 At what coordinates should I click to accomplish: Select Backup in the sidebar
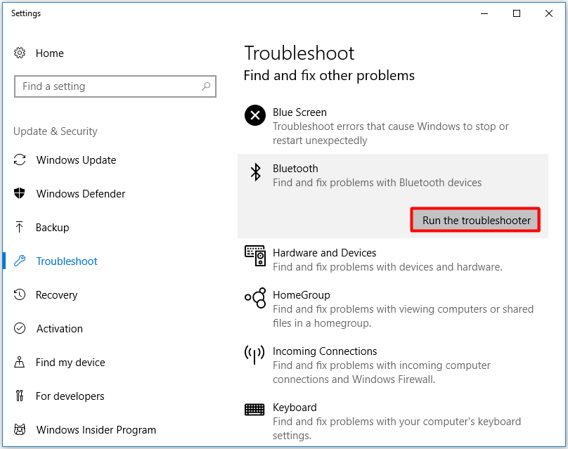(x=53, y=228)
